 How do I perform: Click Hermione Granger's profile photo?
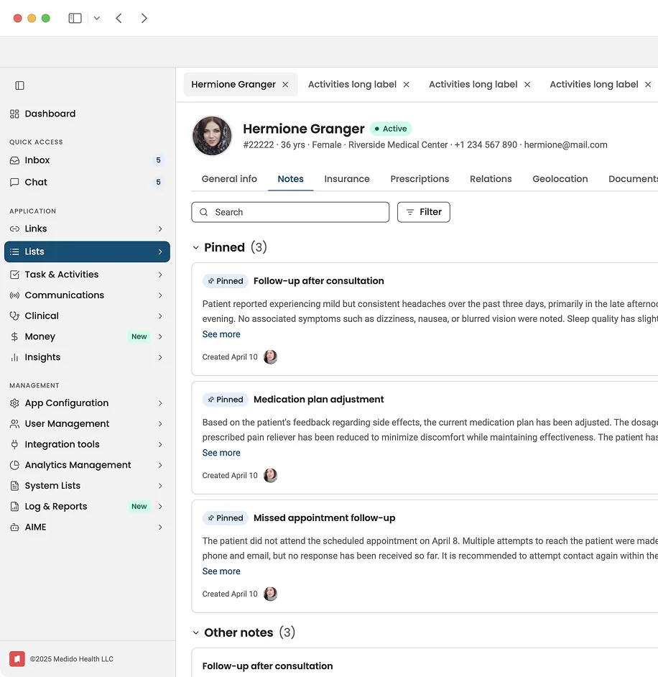[212, 136]
